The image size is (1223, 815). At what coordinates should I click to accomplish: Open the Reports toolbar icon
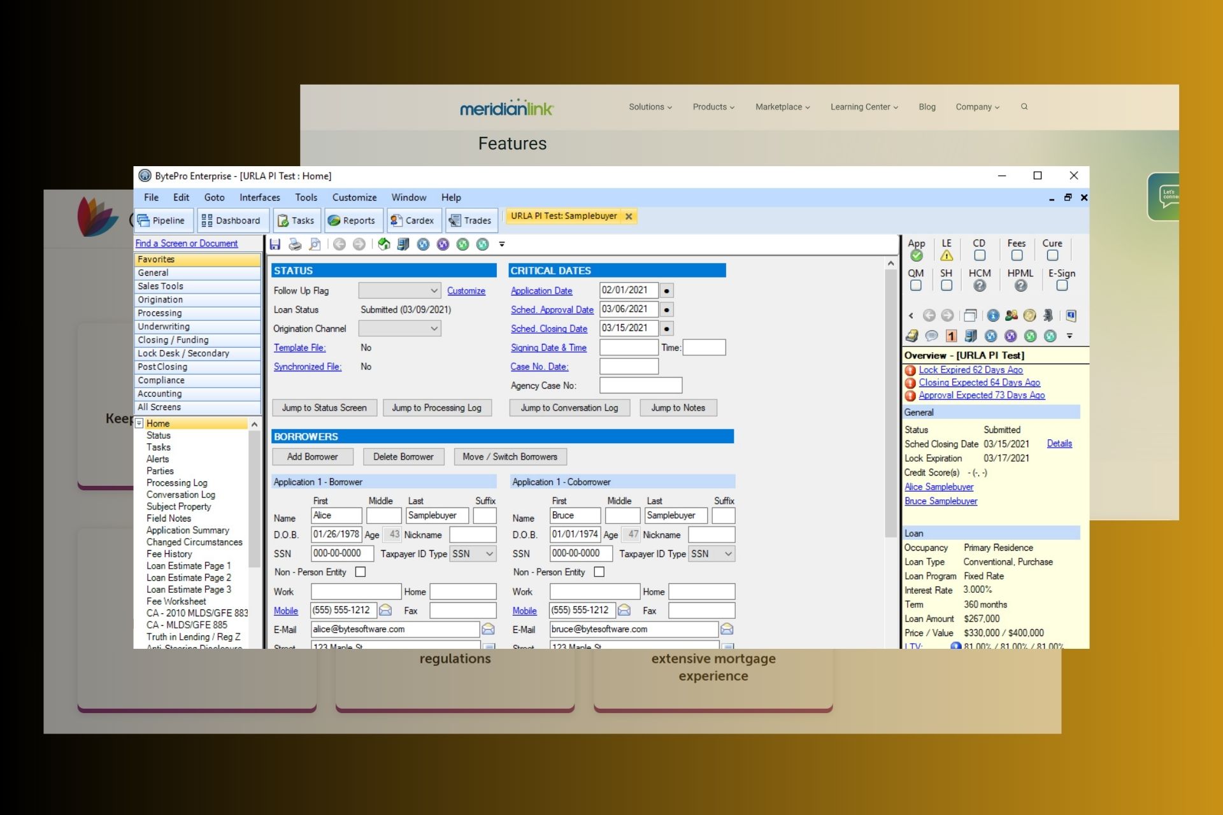tap(353, 220)
